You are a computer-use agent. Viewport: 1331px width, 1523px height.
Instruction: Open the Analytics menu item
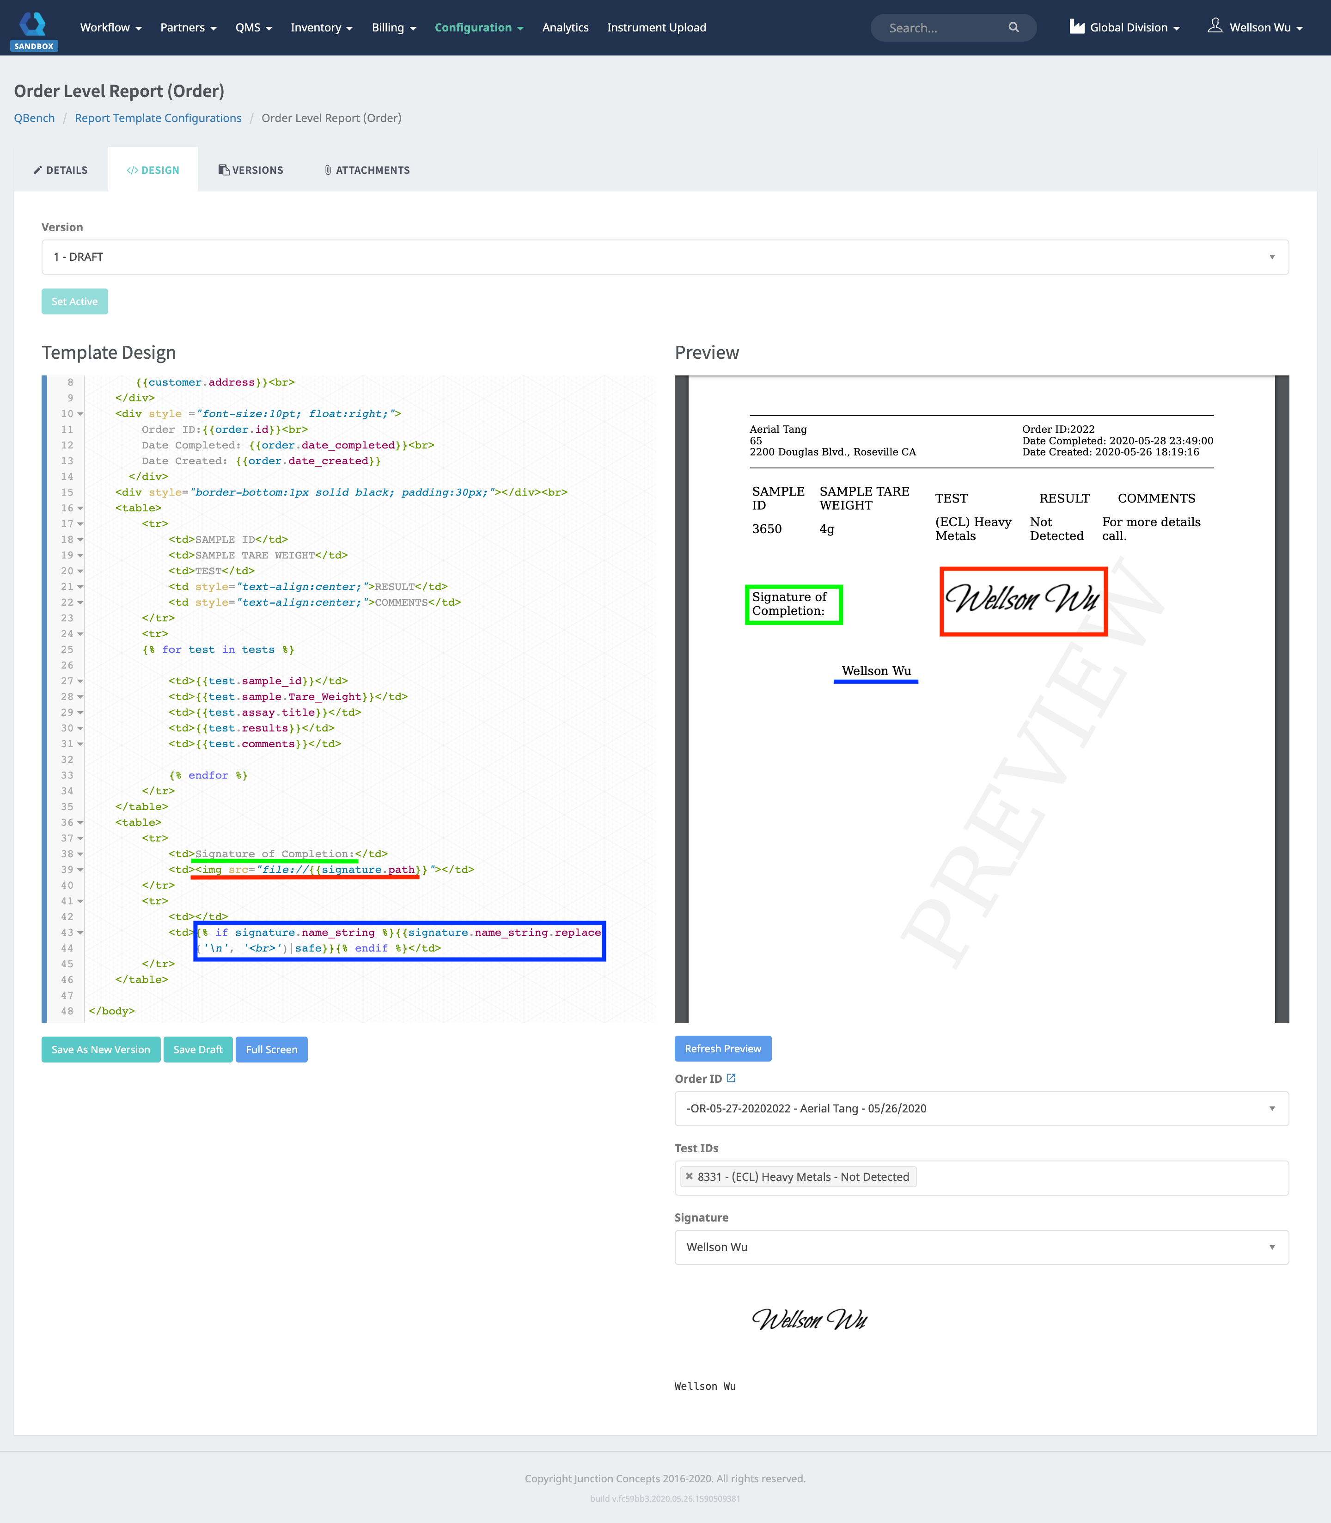(x=565, y=27)
